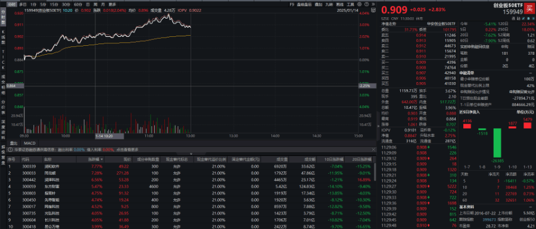Click the small icon beside the date 2025/01/14
Image resolution: width=536 pixels, height=229 pixels.
[x=373, y=10]
